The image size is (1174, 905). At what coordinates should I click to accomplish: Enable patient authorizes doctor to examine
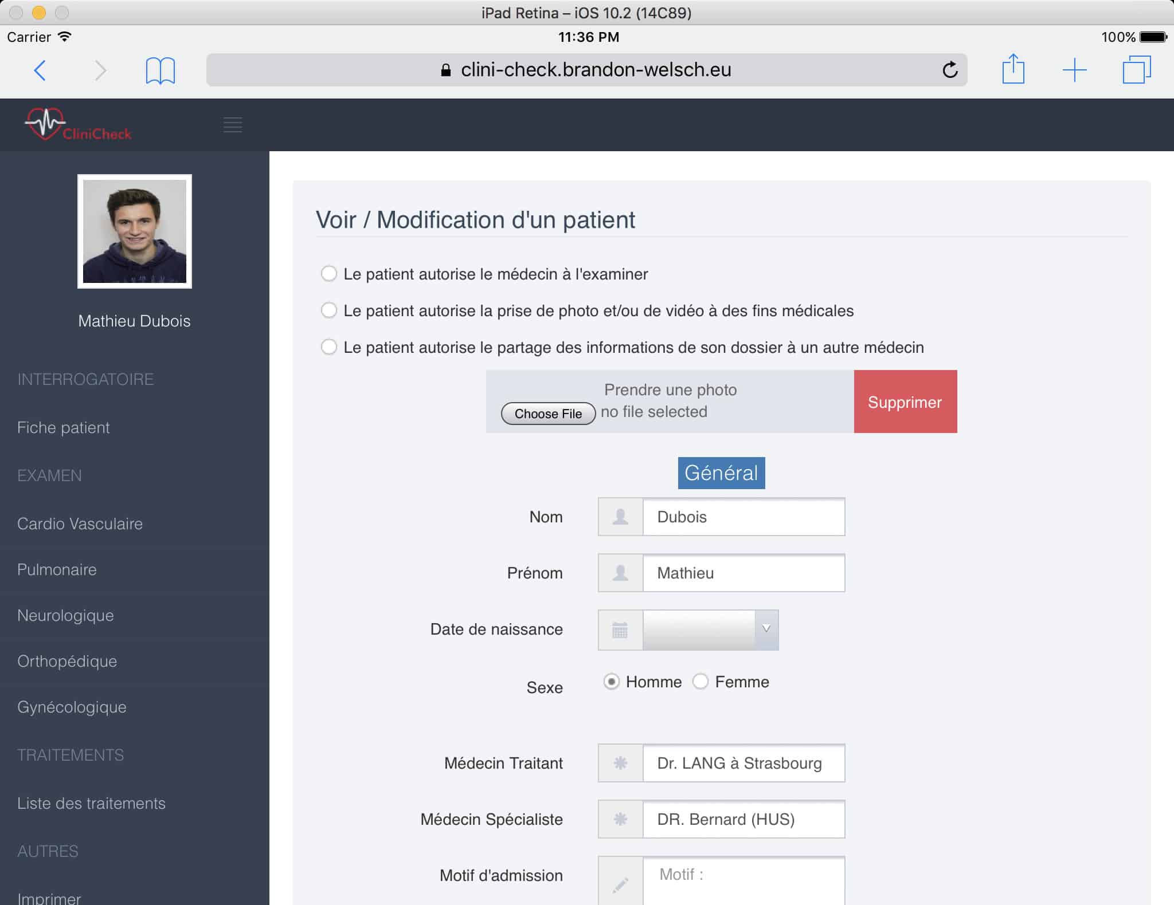tap(328, 274)
